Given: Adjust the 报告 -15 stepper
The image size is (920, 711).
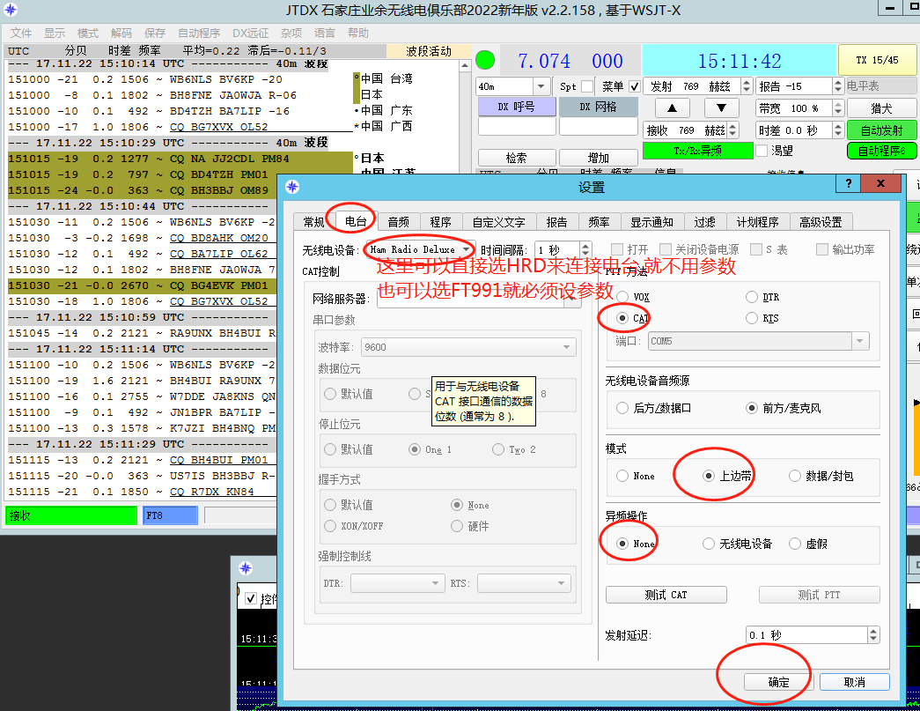Looking at the screenshot, I should [x=838, y=86].
